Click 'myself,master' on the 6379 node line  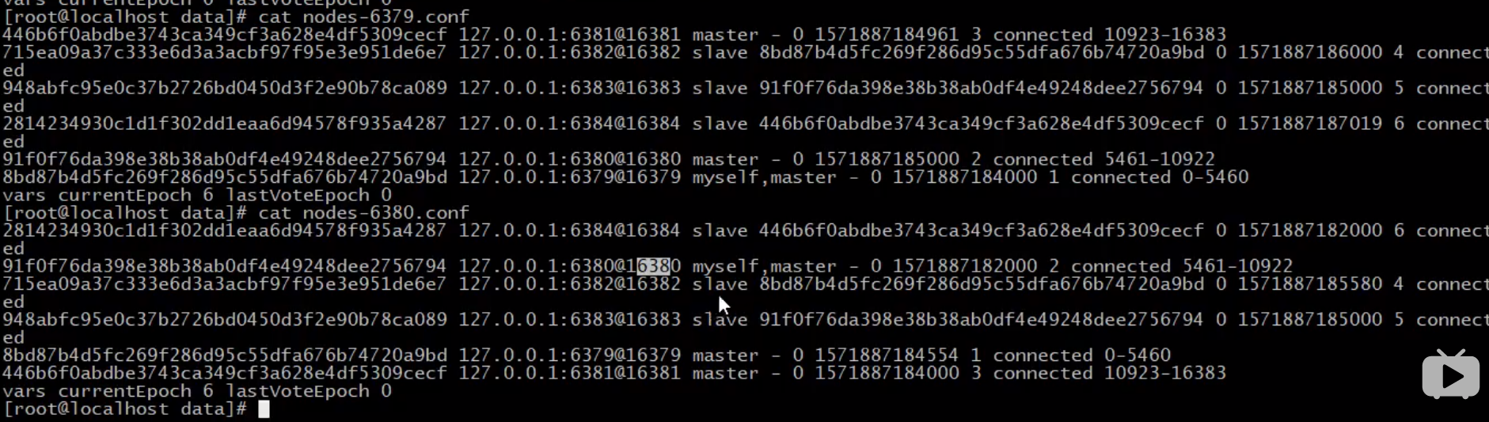764,177
